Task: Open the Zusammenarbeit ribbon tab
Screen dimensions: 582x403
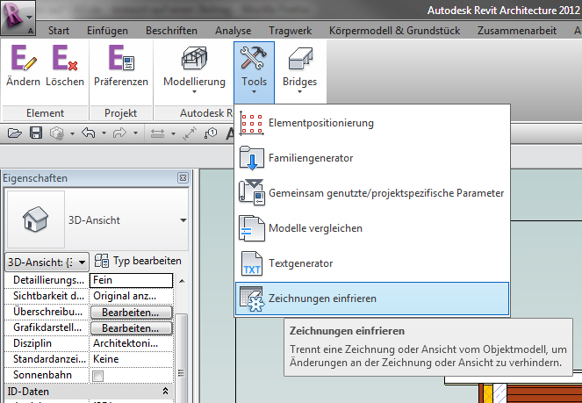Action: (517, 31)
